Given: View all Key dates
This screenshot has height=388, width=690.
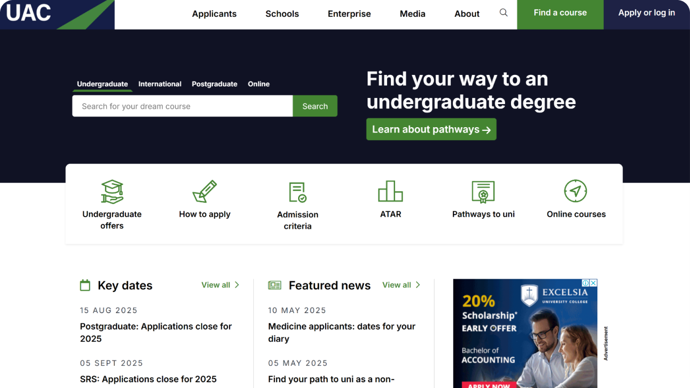Looking at the screenshot, I should point(220,285).
